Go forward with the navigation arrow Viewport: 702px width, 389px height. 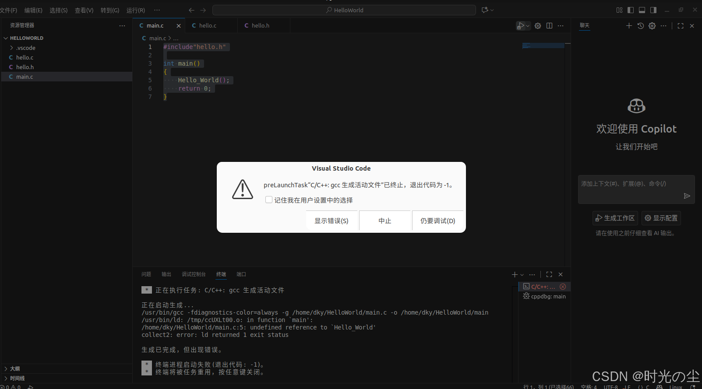pyautogui.click(x=203, y=10)
